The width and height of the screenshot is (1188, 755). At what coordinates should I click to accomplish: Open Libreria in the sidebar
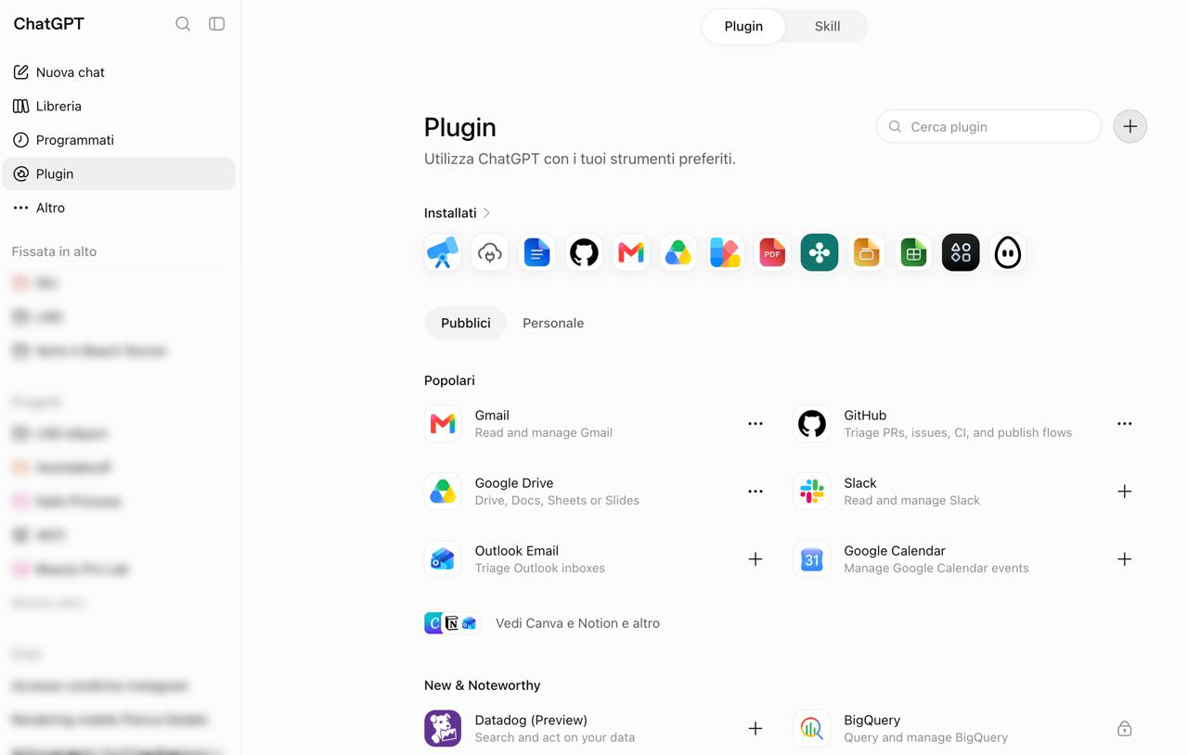[119, 106]
